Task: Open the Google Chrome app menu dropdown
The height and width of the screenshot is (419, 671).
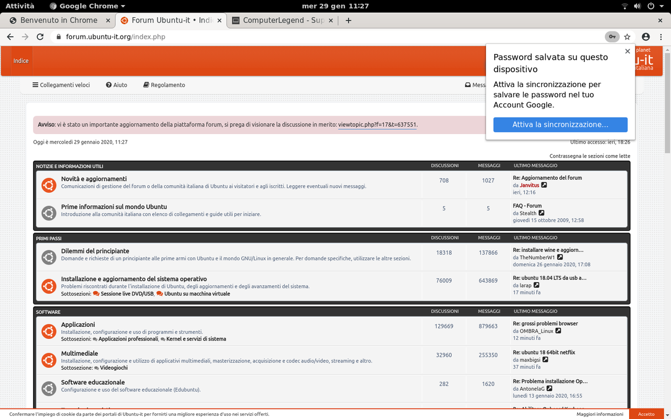Action: [x=88, y=6]
